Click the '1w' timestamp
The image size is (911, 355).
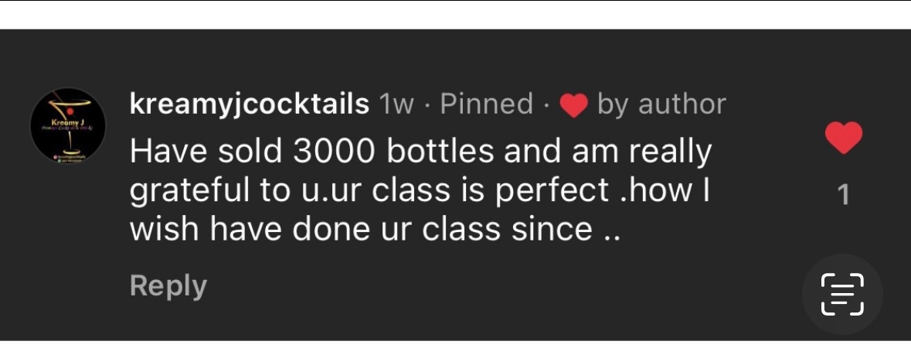[x=396, y=104]
